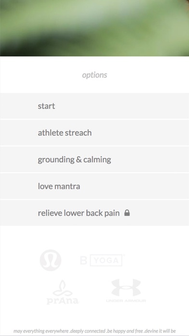189x336 pixels.
Task: Click the blurred green header image
Action: click(94, 28)
